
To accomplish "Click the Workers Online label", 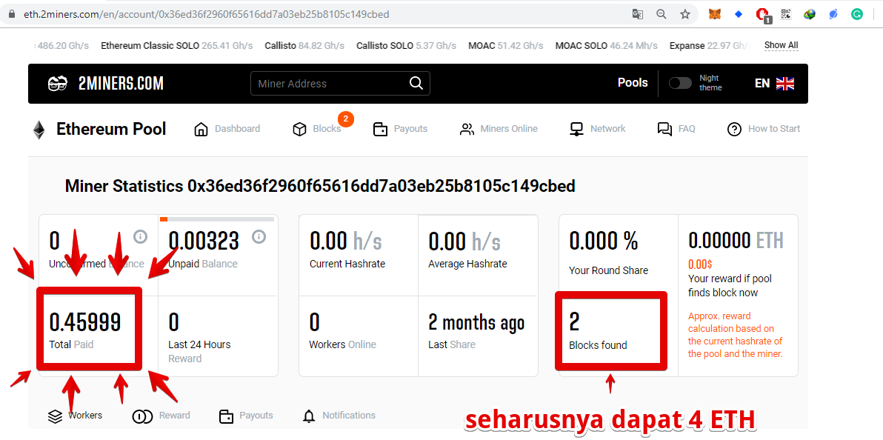I will (342, 344).
